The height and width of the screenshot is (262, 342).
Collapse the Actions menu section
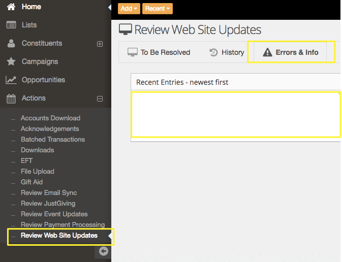point(100,99)
